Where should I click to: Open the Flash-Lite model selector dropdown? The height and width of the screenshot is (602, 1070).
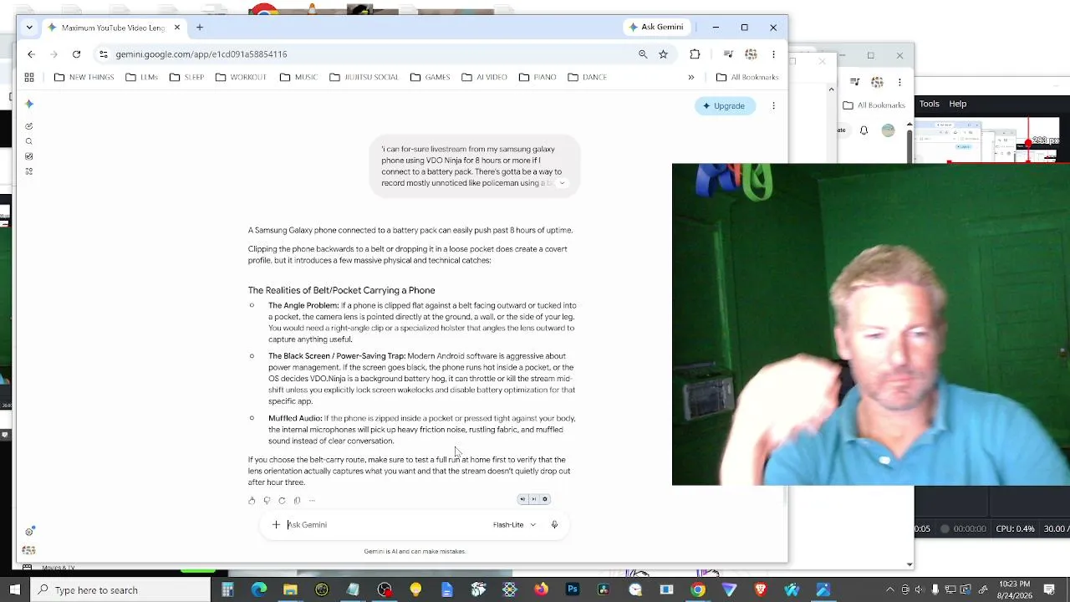click(514, 525)
